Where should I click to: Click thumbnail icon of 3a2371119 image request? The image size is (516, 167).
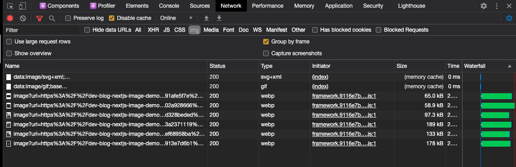[9, 124]
